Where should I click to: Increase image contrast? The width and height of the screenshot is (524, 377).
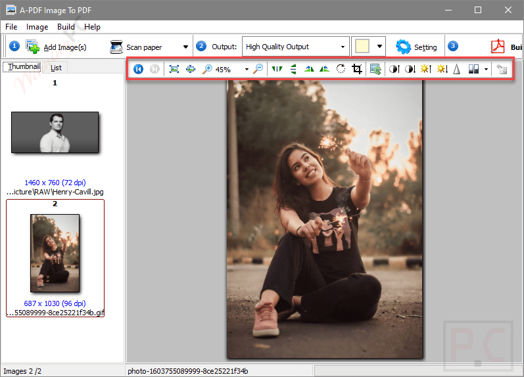tap(394, 69)
